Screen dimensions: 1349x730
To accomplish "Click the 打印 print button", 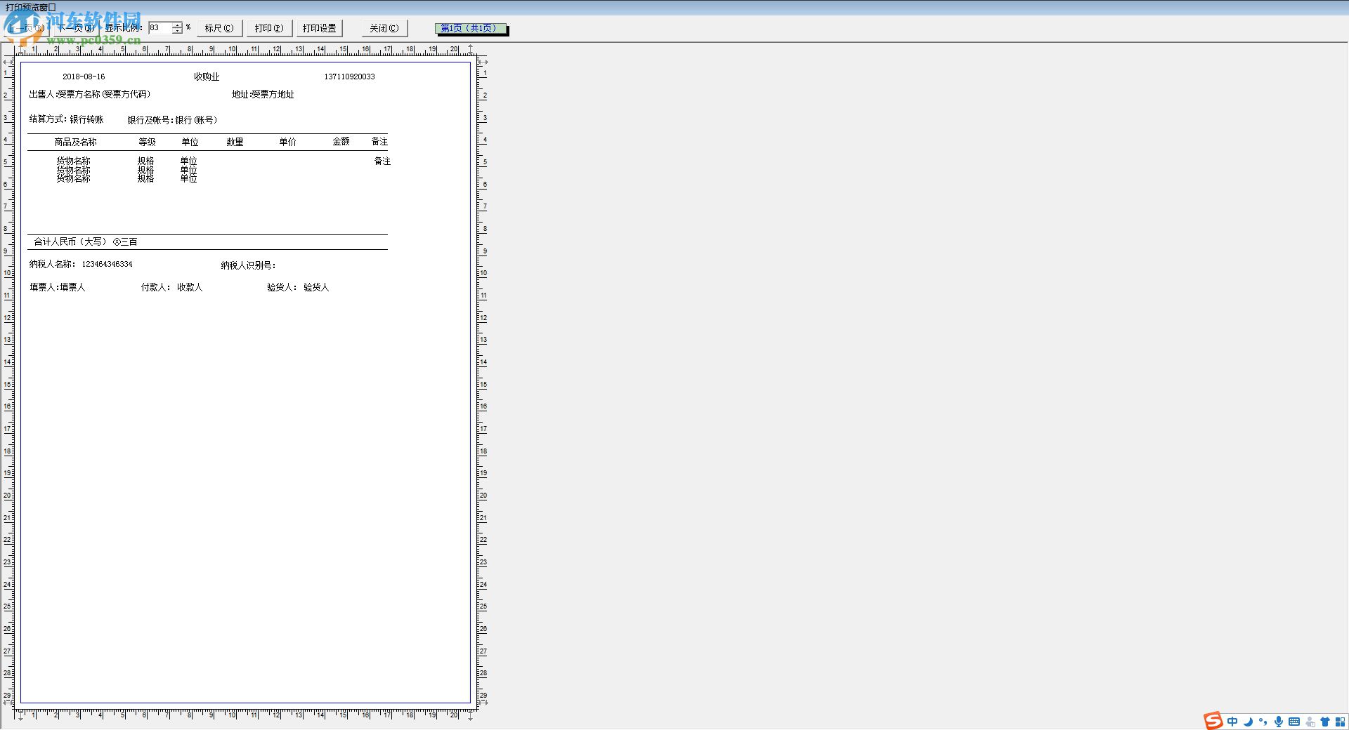I will pyautogui.click(x=269, y=28).
